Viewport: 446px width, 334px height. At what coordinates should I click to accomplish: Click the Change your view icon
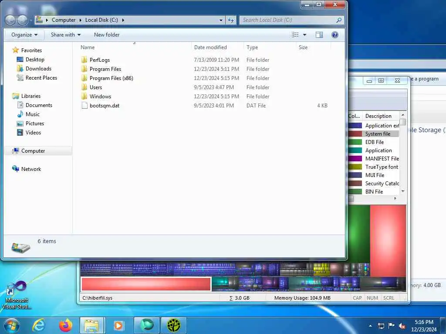[x=295, y=35]
